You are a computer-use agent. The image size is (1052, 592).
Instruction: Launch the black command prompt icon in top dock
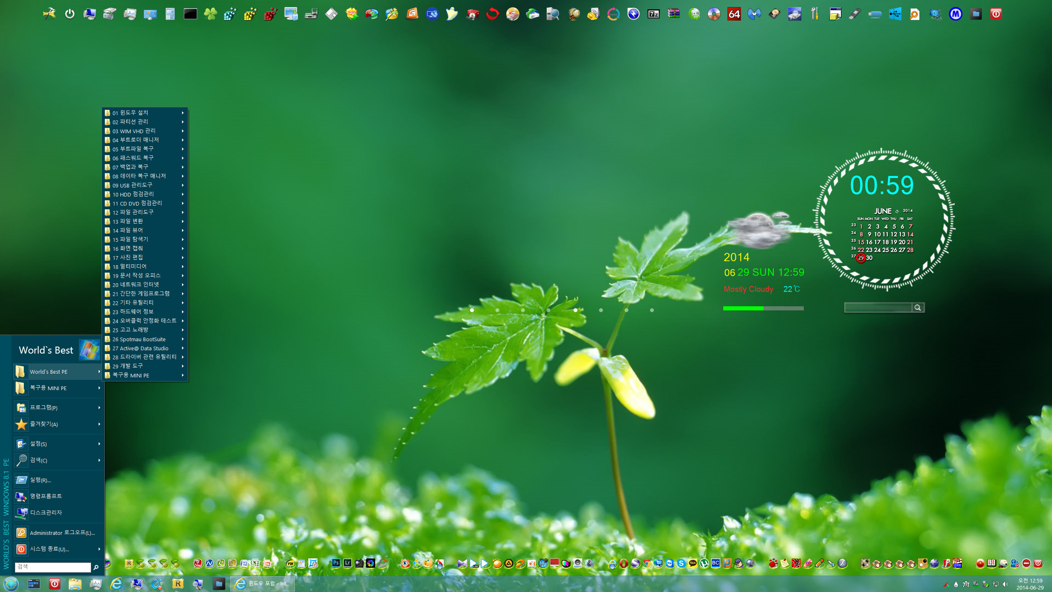190,14
